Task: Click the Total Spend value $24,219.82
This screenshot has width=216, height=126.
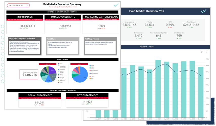Action: pyautogui.click(x=191, y=25)
